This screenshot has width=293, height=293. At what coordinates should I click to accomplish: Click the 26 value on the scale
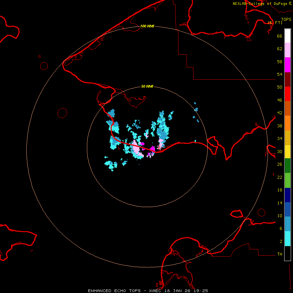pos(280,164)
